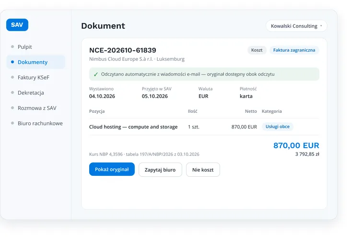Click the Kategoria column header
Screen dimensions: 351x237
pos(272,111)
